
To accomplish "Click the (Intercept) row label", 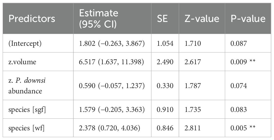I will pos(25,43).
